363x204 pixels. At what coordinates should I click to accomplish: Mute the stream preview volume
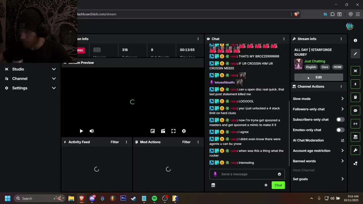pyautogui.click(x=92, y=131)
